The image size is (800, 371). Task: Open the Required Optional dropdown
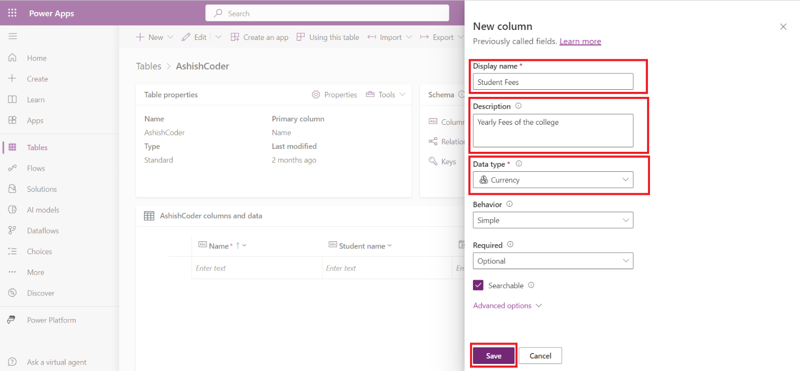coord(552,261)
